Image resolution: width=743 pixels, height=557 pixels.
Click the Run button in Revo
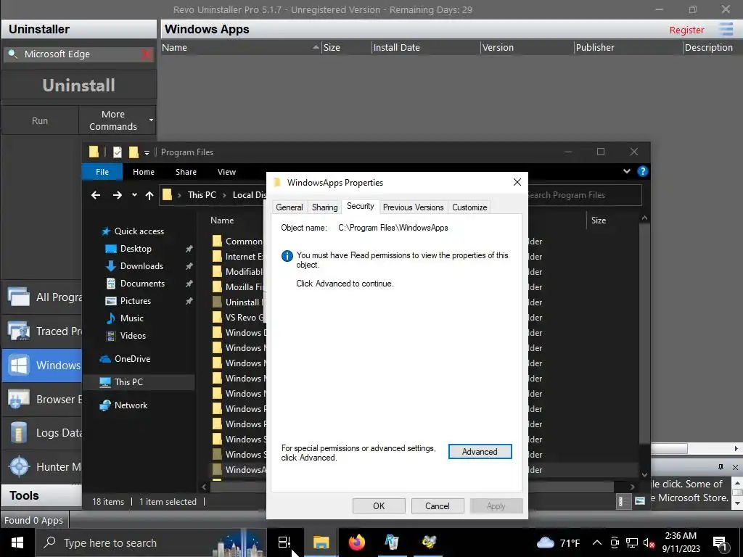pos(40,121)
